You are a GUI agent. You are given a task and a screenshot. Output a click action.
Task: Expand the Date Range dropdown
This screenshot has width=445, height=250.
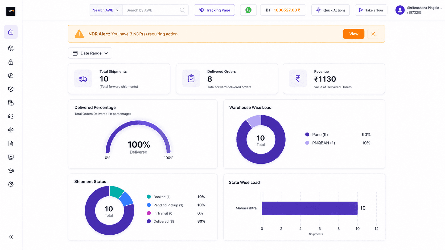tap(90, 53)
